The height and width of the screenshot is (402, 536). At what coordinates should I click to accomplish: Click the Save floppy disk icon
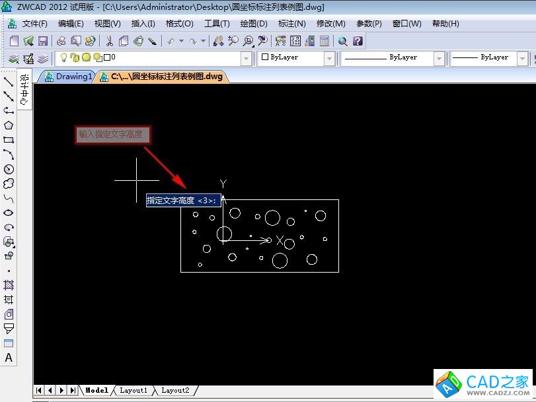(x=43, y=41)
